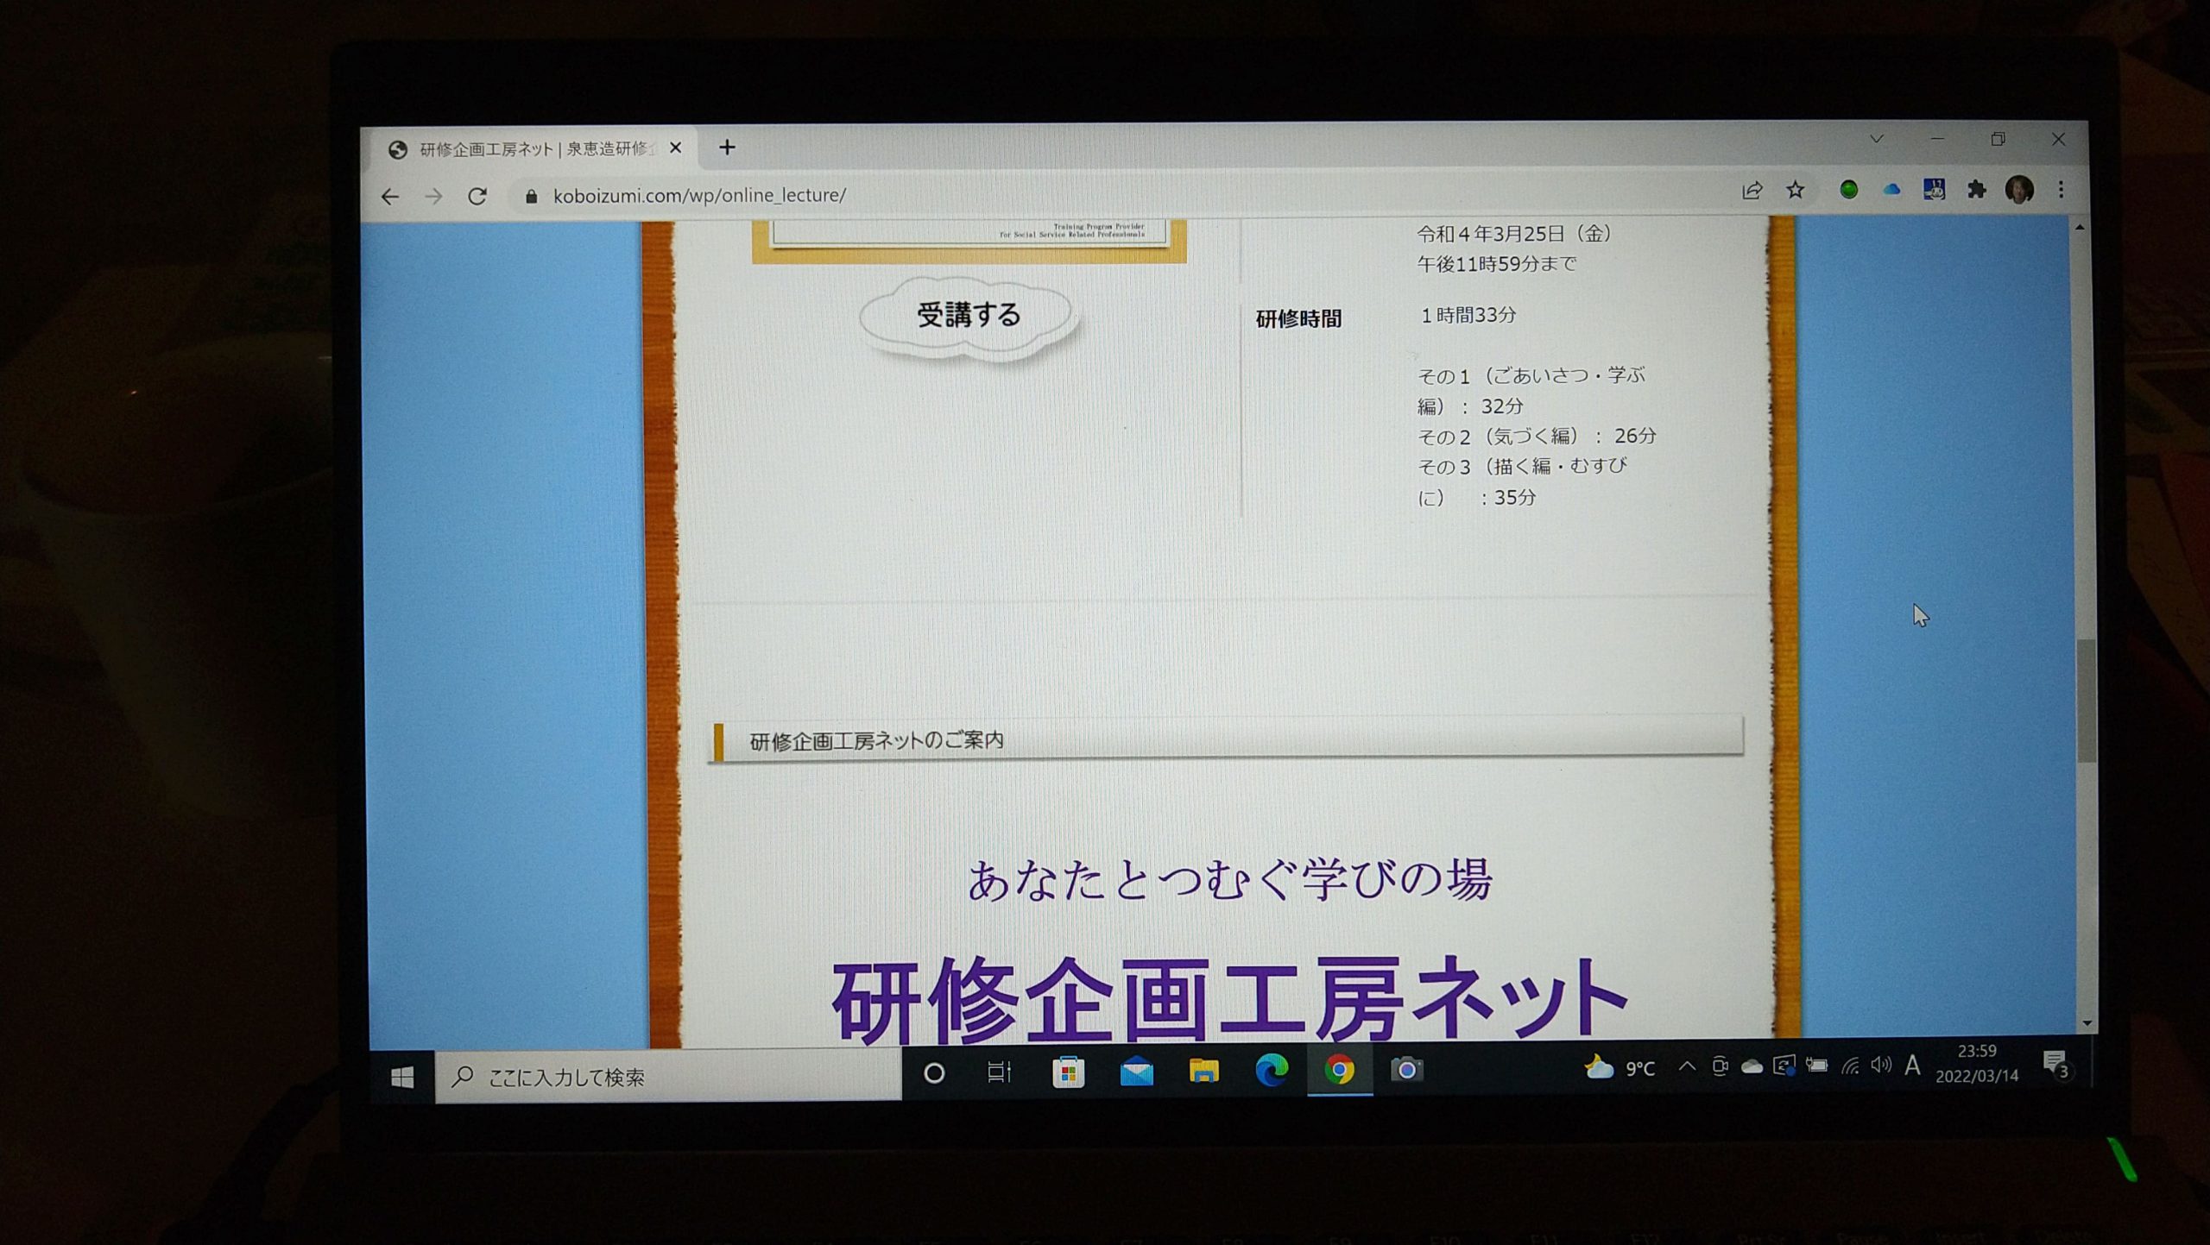Image resolution: width=2210 pixels, height=1245 pixels.
Task: Click the あなたとつむぐ学びの場 slogan
Action: (1229, 880)
